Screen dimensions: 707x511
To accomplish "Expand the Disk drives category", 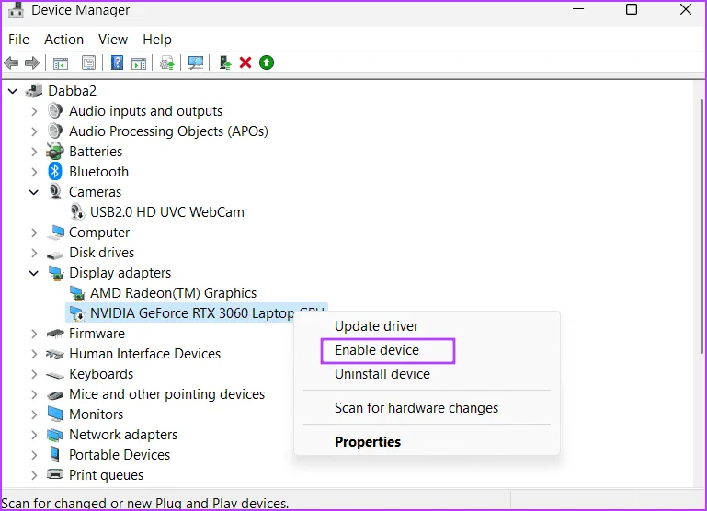I will pos(34,253).
